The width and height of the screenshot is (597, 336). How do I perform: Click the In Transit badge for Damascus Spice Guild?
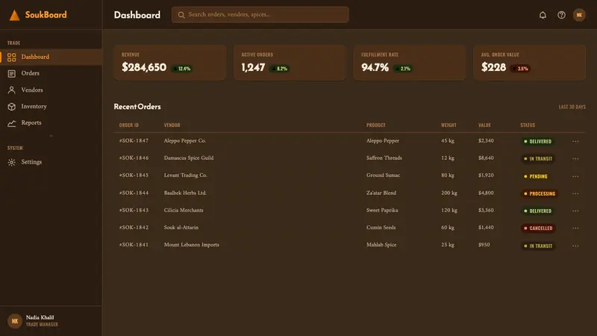coord(538,158)
